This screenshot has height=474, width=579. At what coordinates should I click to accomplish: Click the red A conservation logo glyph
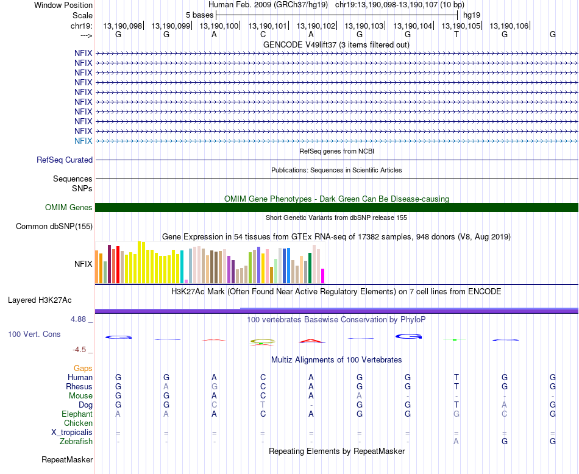click(x=311, y=341)
